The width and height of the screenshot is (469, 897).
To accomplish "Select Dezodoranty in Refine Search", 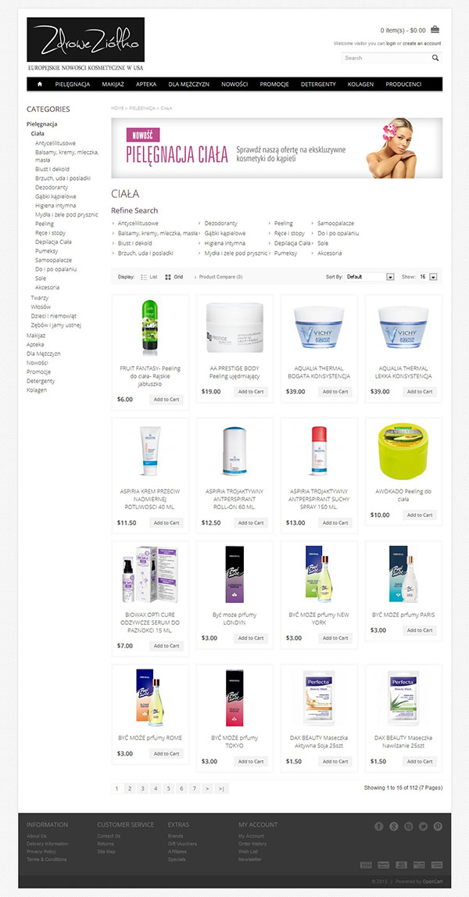I will pyautogui.click(x=220, y=223).
